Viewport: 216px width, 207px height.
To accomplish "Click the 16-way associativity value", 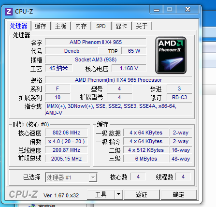I will point(181,150).
